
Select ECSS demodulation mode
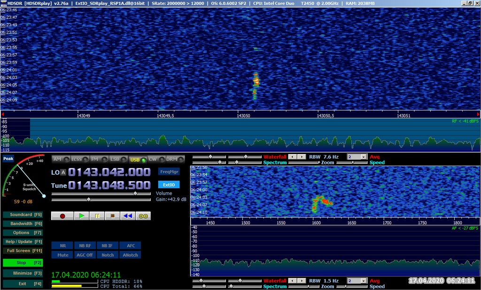80,159
